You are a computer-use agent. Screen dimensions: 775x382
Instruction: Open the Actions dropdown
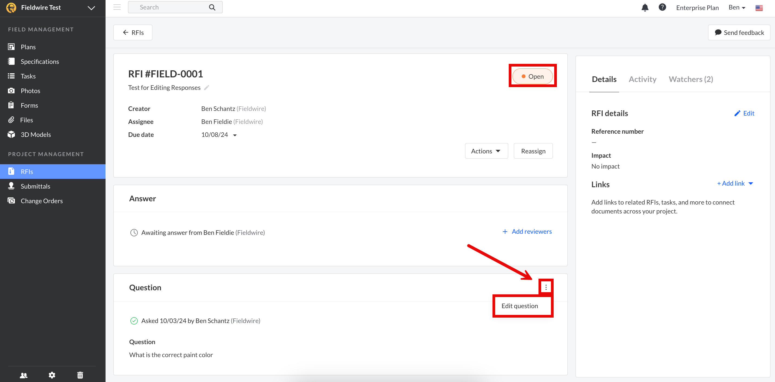pyautogui.click(x=486, y=151)
